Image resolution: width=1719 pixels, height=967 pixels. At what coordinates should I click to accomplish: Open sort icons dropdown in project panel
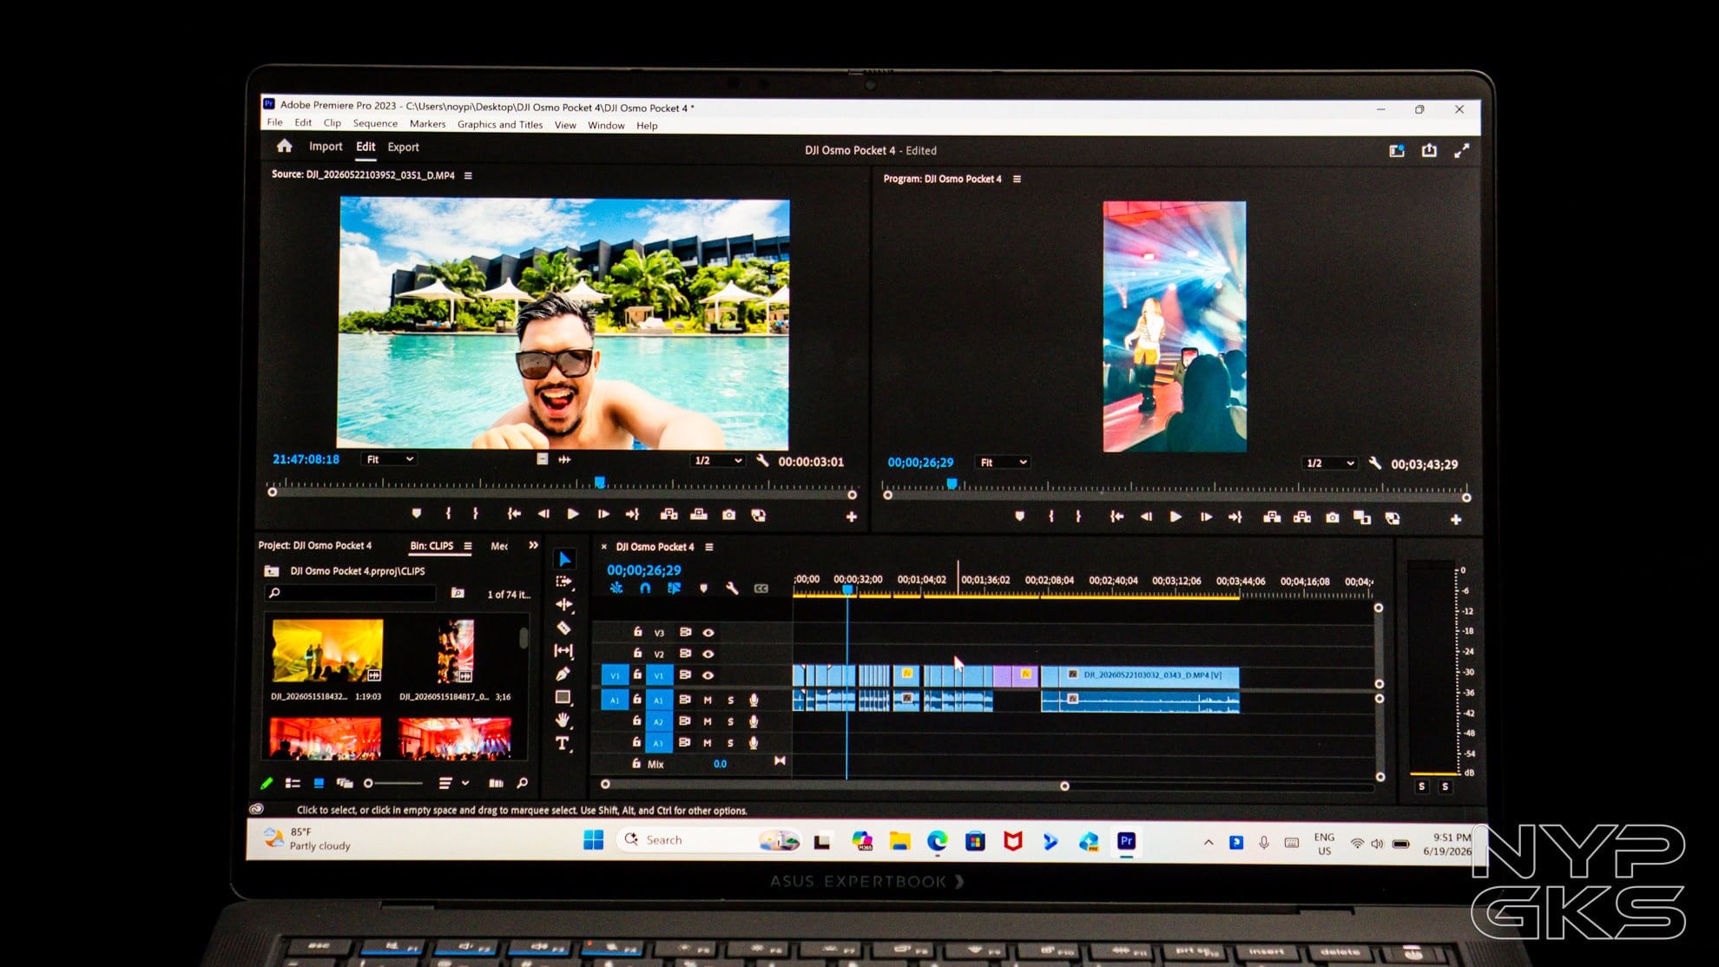pos(454,783)
